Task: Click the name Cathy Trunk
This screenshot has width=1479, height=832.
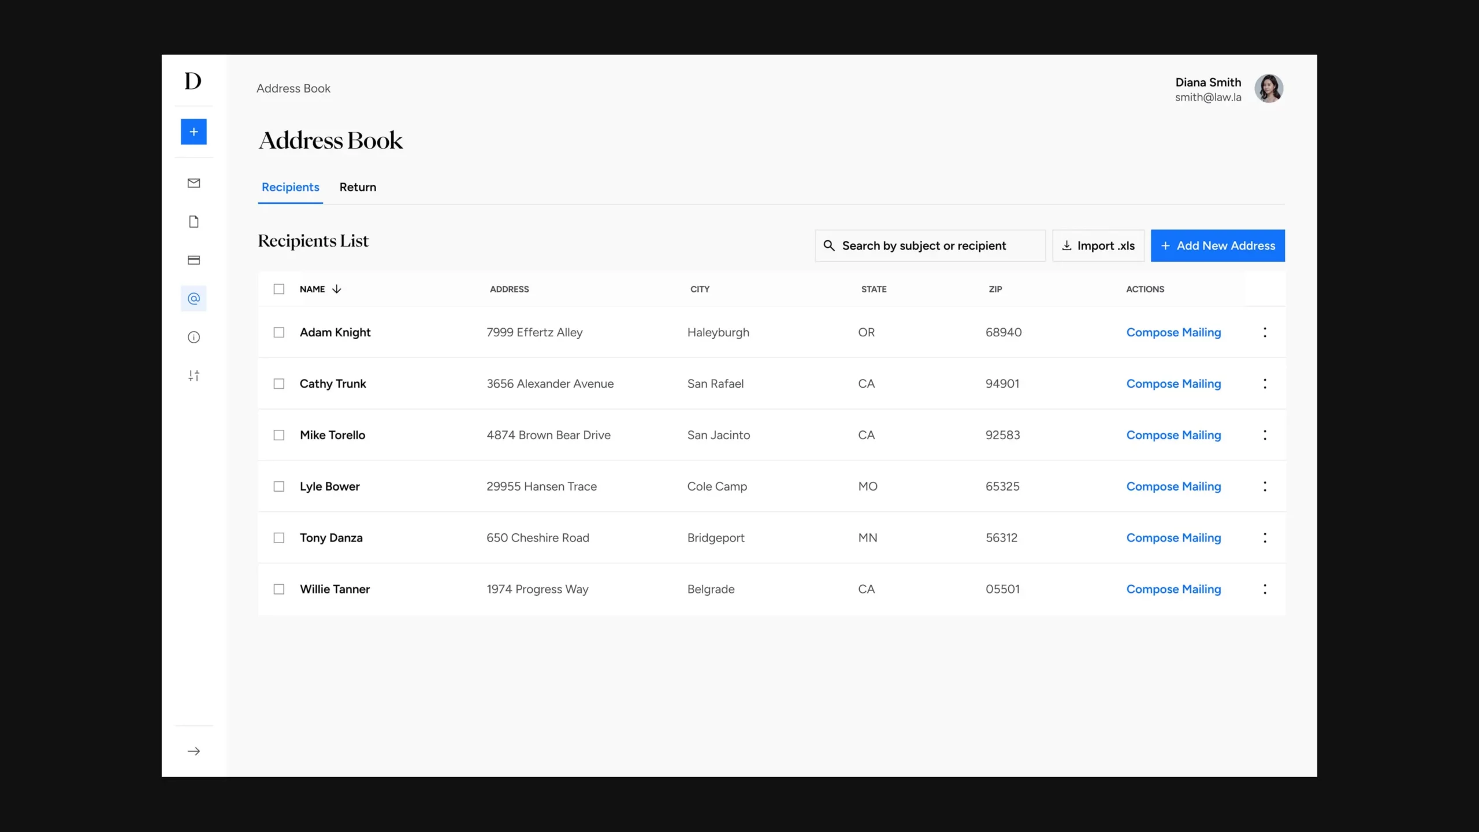Action: point(333,384)
